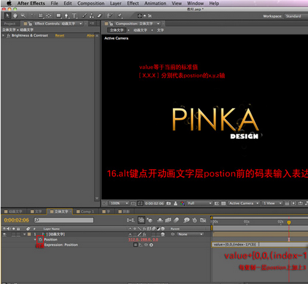Open Effect Controls panel dropdown arrow
Viewport: 308px width, 284px height.
(x=81, y=24)
